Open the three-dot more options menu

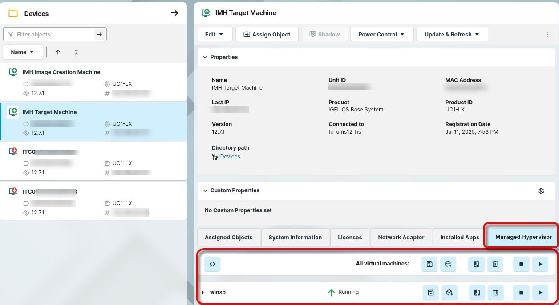tap(547, 34)
